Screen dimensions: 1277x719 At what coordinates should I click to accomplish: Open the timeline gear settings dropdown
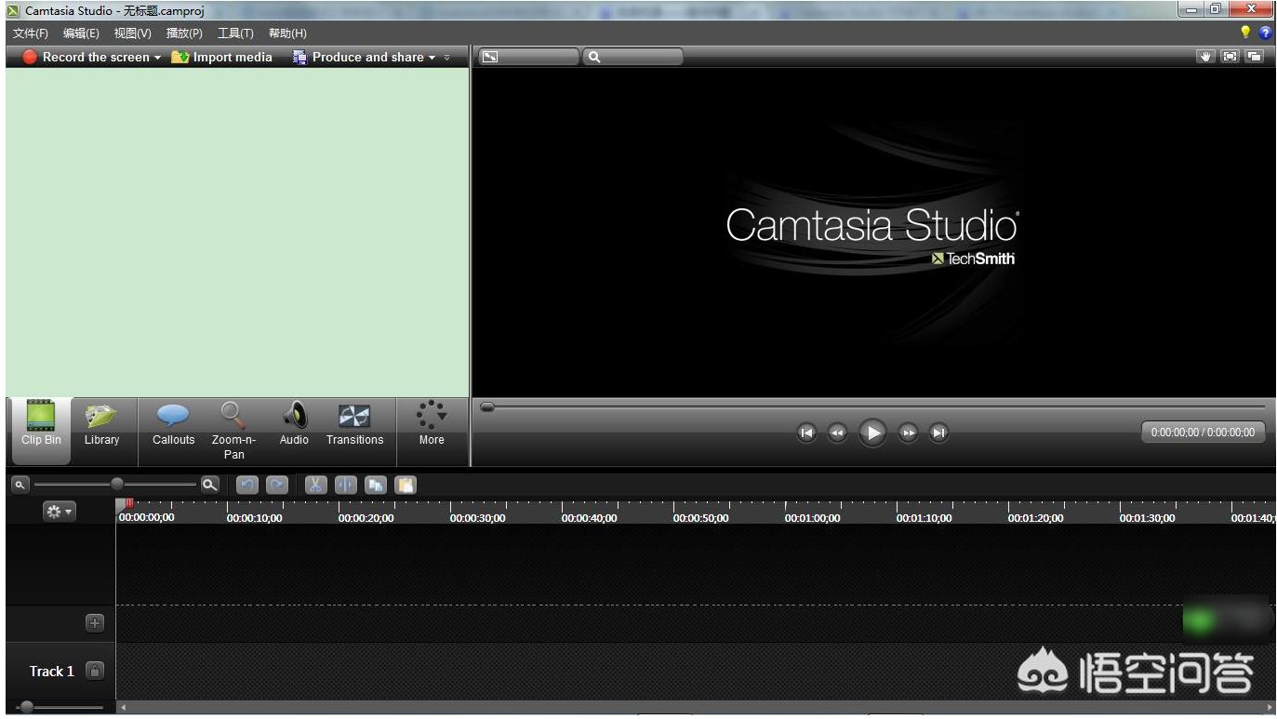[x=60, y=512]
